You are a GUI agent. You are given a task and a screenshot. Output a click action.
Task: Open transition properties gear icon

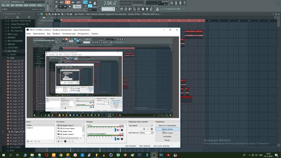(x=152, y=129)
